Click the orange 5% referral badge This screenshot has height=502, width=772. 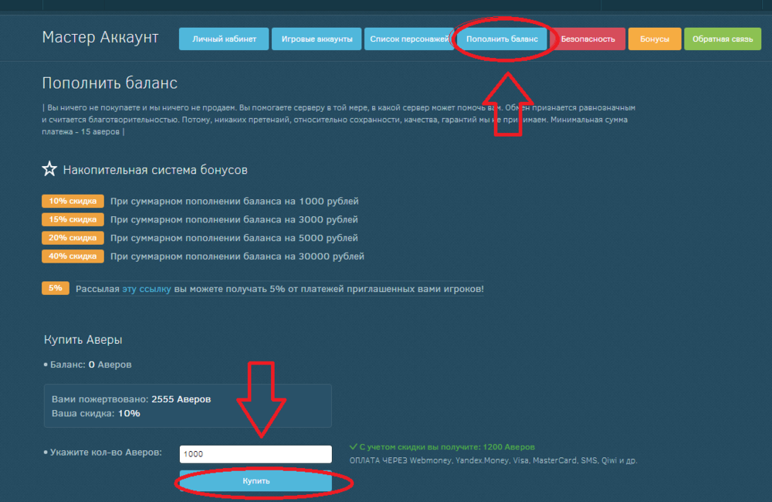[x=55, y=288]
